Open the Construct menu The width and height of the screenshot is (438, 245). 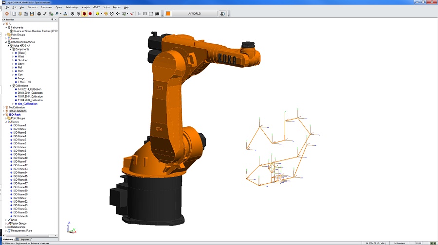tap(33, 7)
